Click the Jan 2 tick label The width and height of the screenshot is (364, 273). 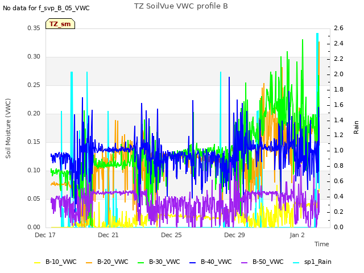click(x=297, y=235)
